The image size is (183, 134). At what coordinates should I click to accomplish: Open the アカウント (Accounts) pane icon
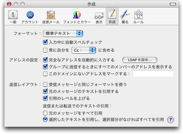[x=30, y=17]
